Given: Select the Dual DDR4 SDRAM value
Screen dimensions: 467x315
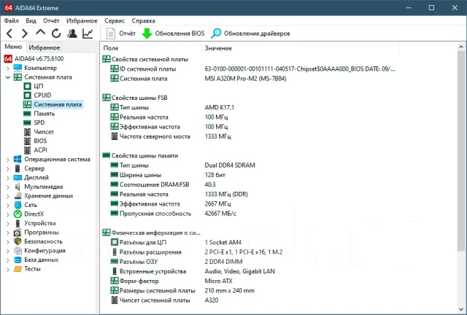Looking at the screenshot, I should (230, 166).
